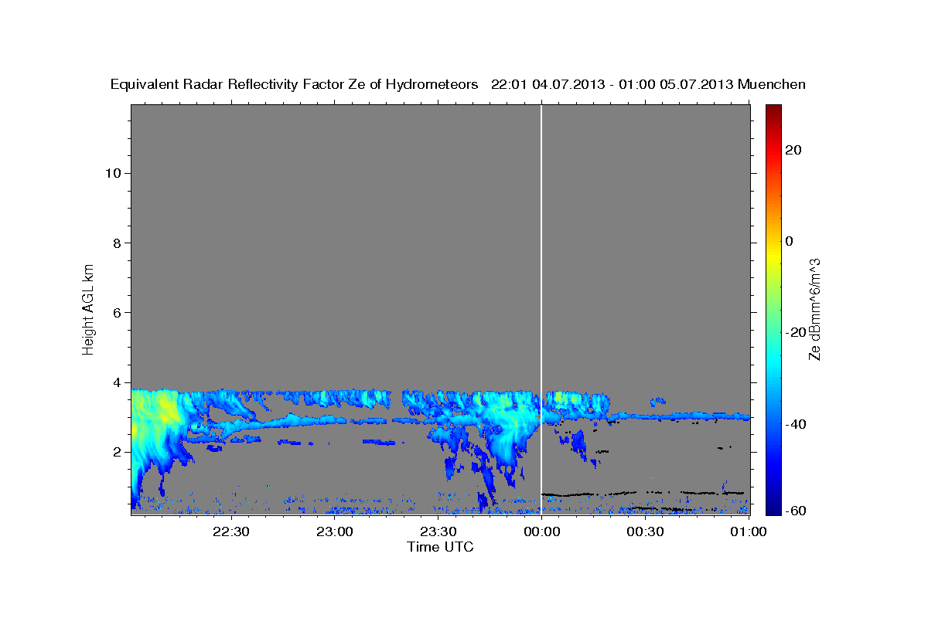Click the date range '22:01 04.07.2013 - 01:00 05.07.2013'
928x618 pixels.
(612, 84)
